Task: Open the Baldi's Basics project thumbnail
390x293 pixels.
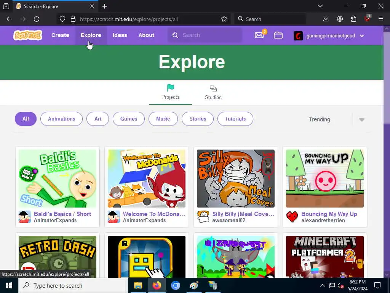Action: click(x=58, y=179)
